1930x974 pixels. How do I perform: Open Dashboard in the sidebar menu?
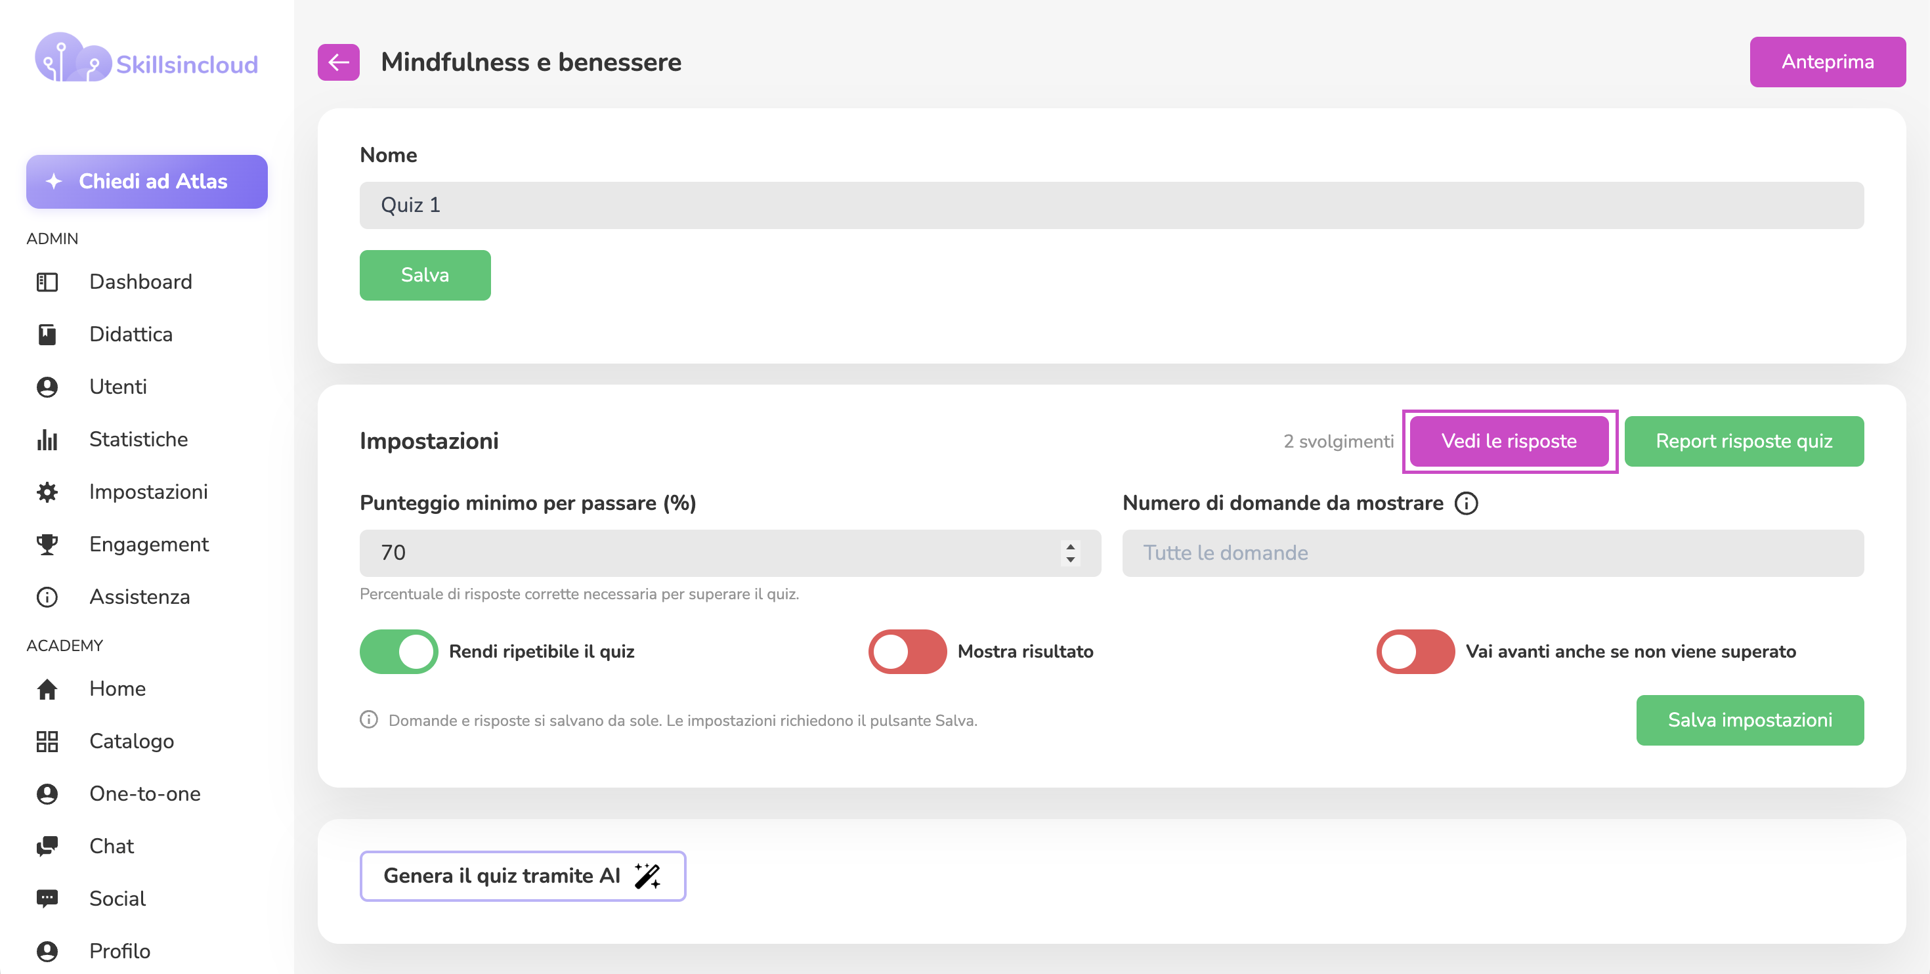pos(141,282)
